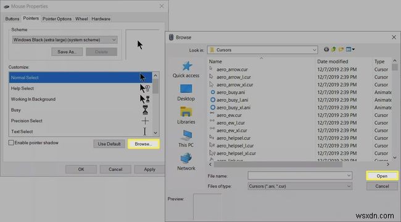
Task: Switch to the Buttons tab
Action: click(x=12, y=19)
